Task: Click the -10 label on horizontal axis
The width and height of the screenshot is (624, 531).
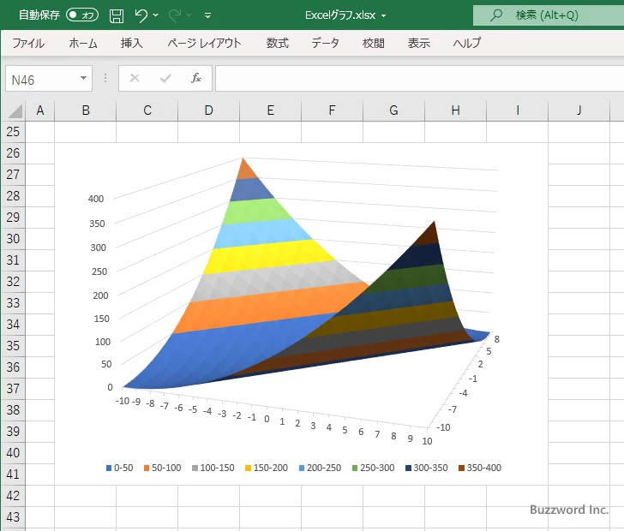Action: [123, 401]
